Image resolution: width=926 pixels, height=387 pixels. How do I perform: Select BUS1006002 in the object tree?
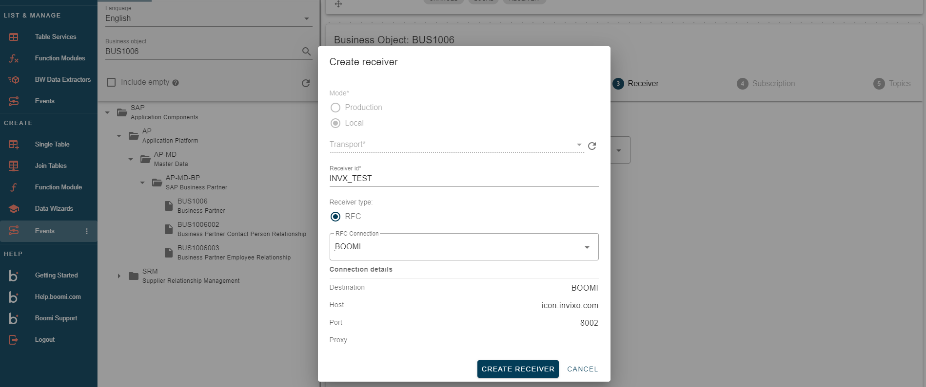tap(198, 225)
